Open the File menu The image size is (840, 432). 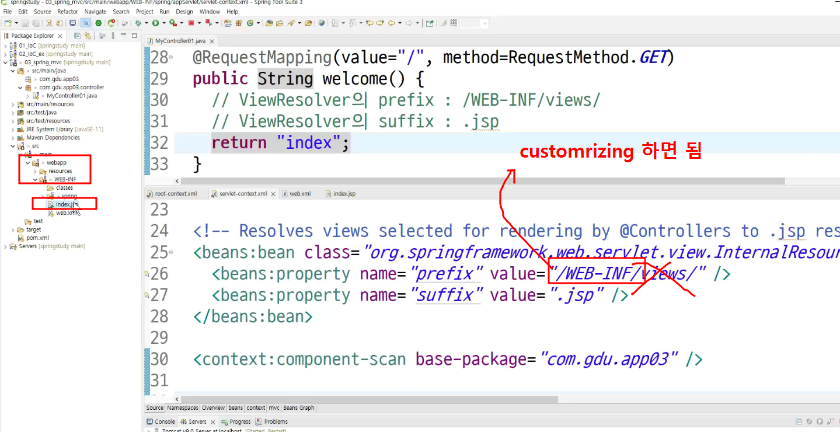pos(8,12)
